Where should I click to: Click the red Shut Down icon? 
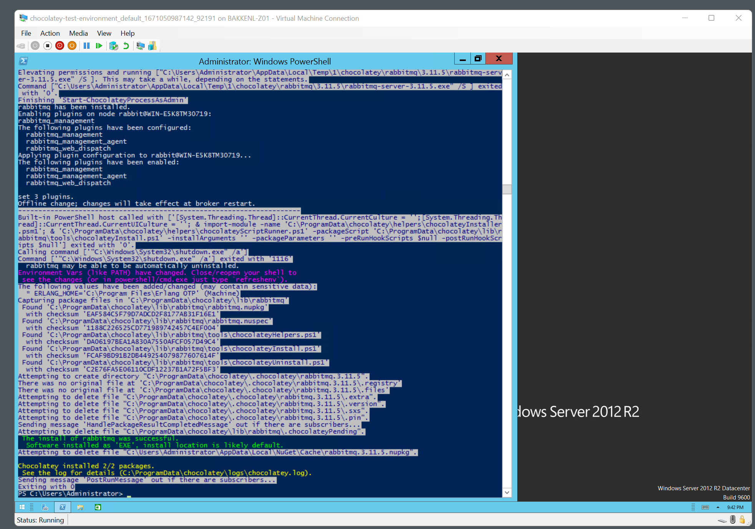(x=60, y=46)
